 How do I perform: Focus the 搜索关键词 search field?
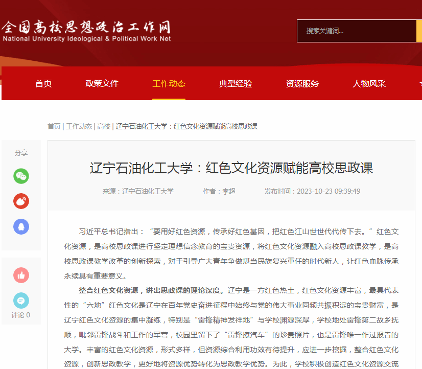(x=357, y=31)
